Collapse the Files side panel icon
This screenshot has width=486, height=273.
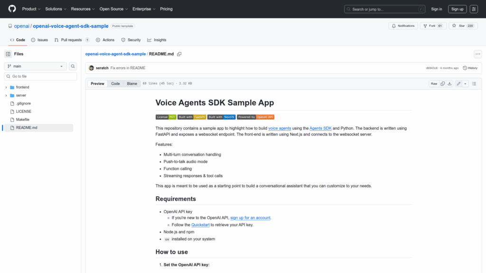pyautogui.click(x=8, y=54)
